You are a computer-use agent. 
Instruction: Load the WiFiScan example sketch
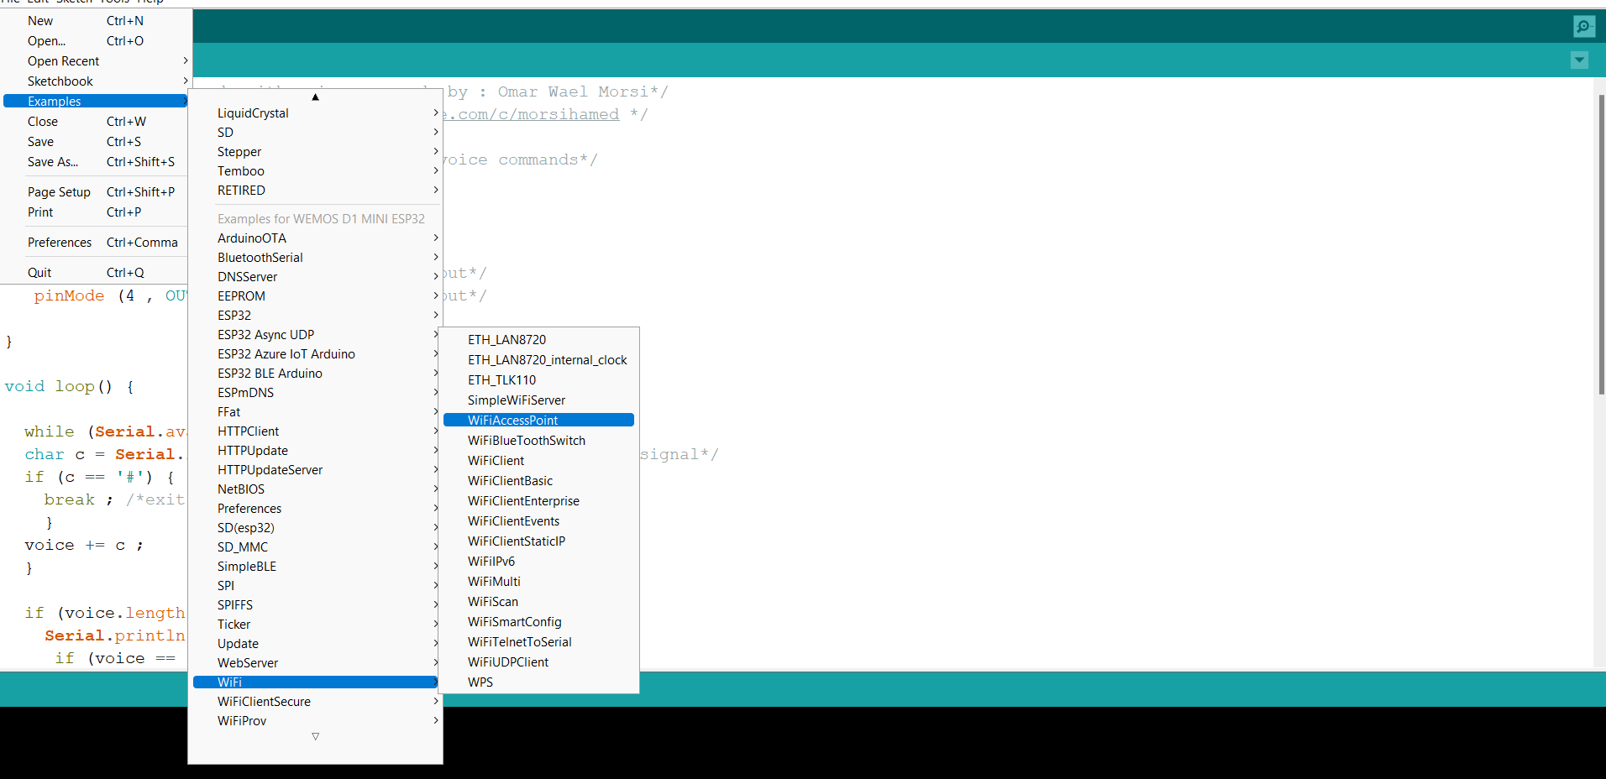538,602
